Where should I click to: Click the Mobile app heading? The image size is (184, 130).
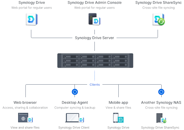118,102
